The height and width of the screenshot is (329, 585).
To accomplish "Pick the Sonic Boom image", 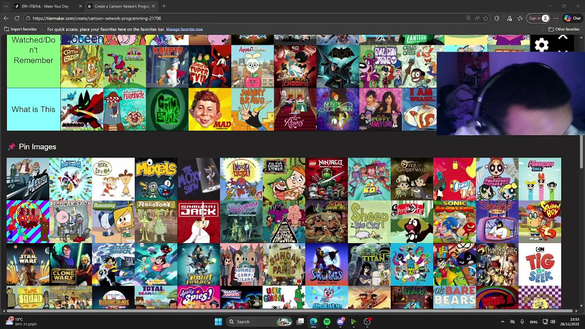I will [454, 222].
